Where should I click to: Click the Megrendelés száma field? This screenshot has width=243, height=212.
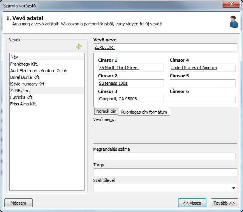(x=165, y=157)
